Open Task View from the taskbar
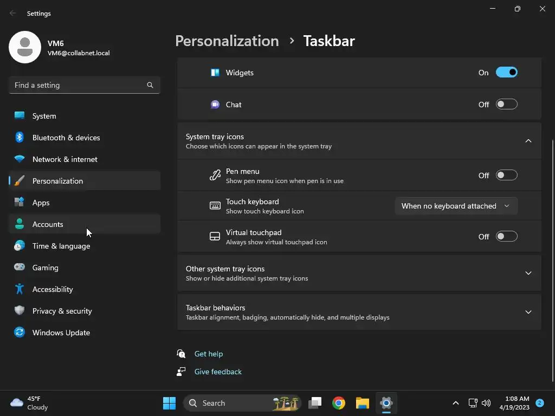Viewport: 555px width, 416px height. (x=315, y=403)
